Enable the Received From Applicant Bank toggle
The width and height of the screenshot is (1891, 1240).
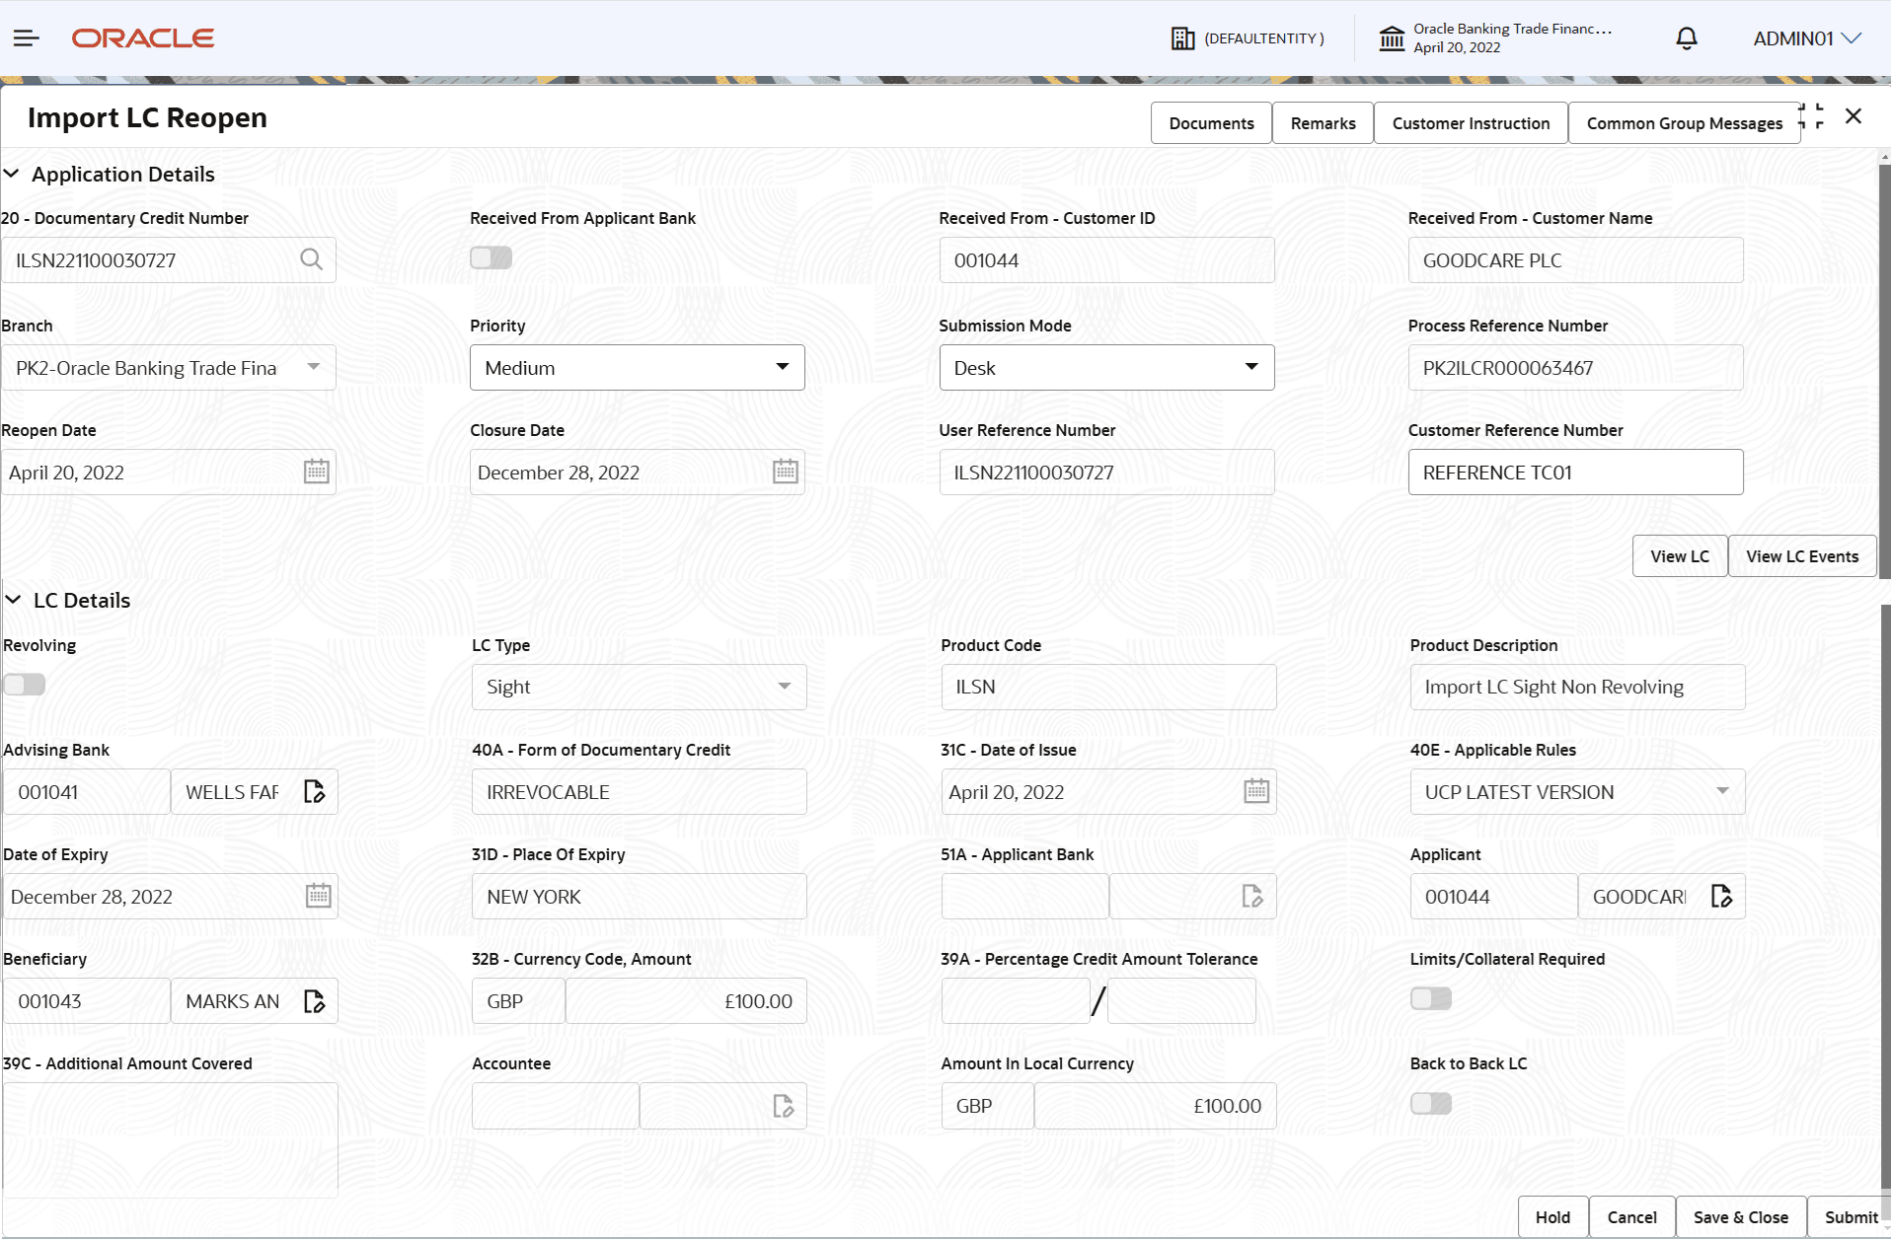click(491, 256)
